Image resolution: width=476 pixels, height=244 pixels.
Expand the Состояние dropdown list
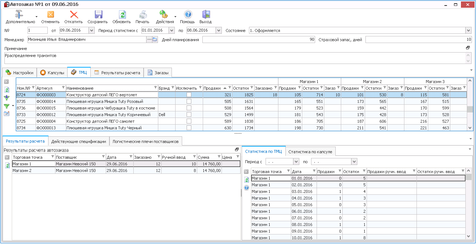pos(468,30)
